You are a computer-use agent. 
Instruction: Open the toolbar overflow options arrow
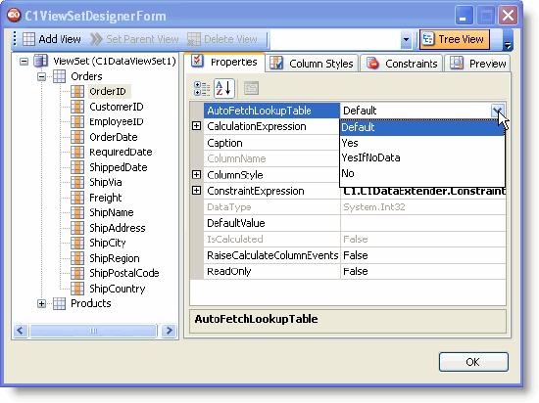click(508, 40)
